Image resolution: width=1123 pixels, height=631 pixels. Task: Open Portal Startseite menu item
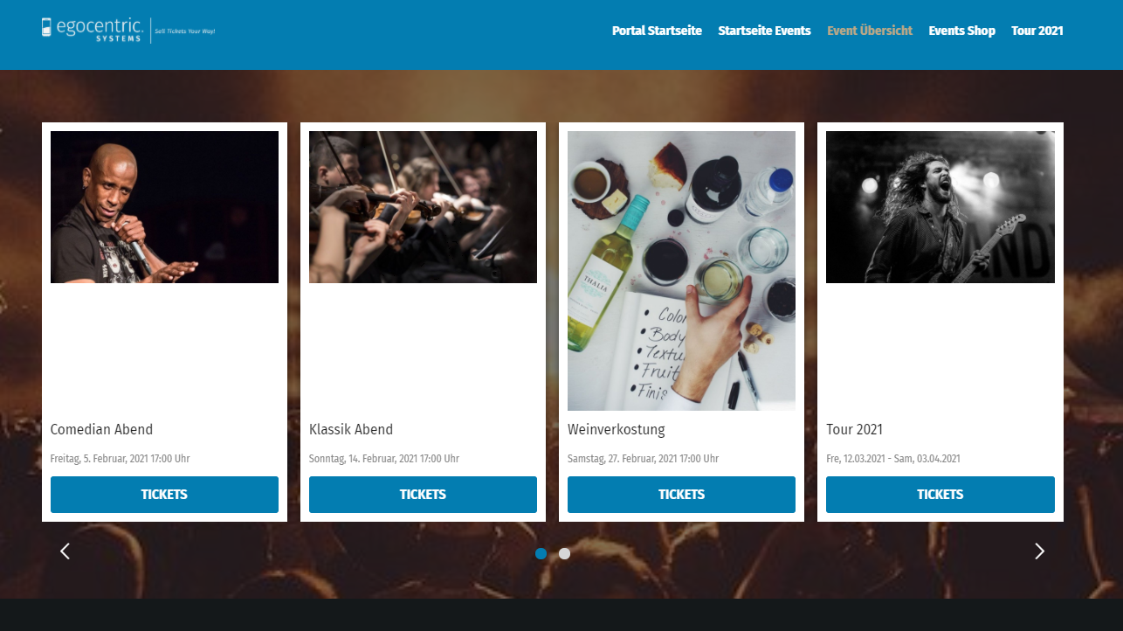(657, 31)
